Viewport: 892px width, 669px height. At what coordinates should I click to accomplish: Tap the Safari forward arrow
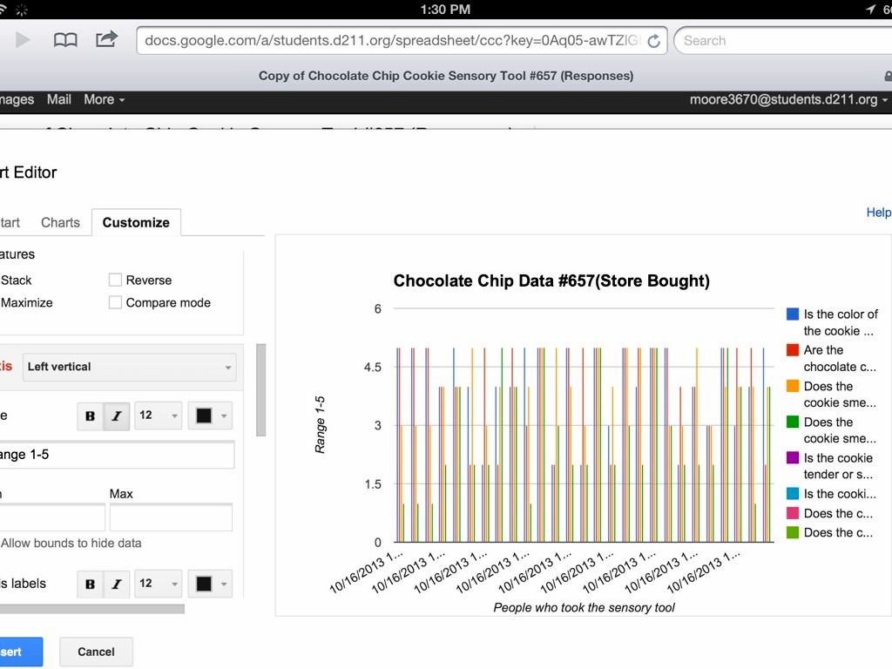pyautogui.click(x=24, y=40)
